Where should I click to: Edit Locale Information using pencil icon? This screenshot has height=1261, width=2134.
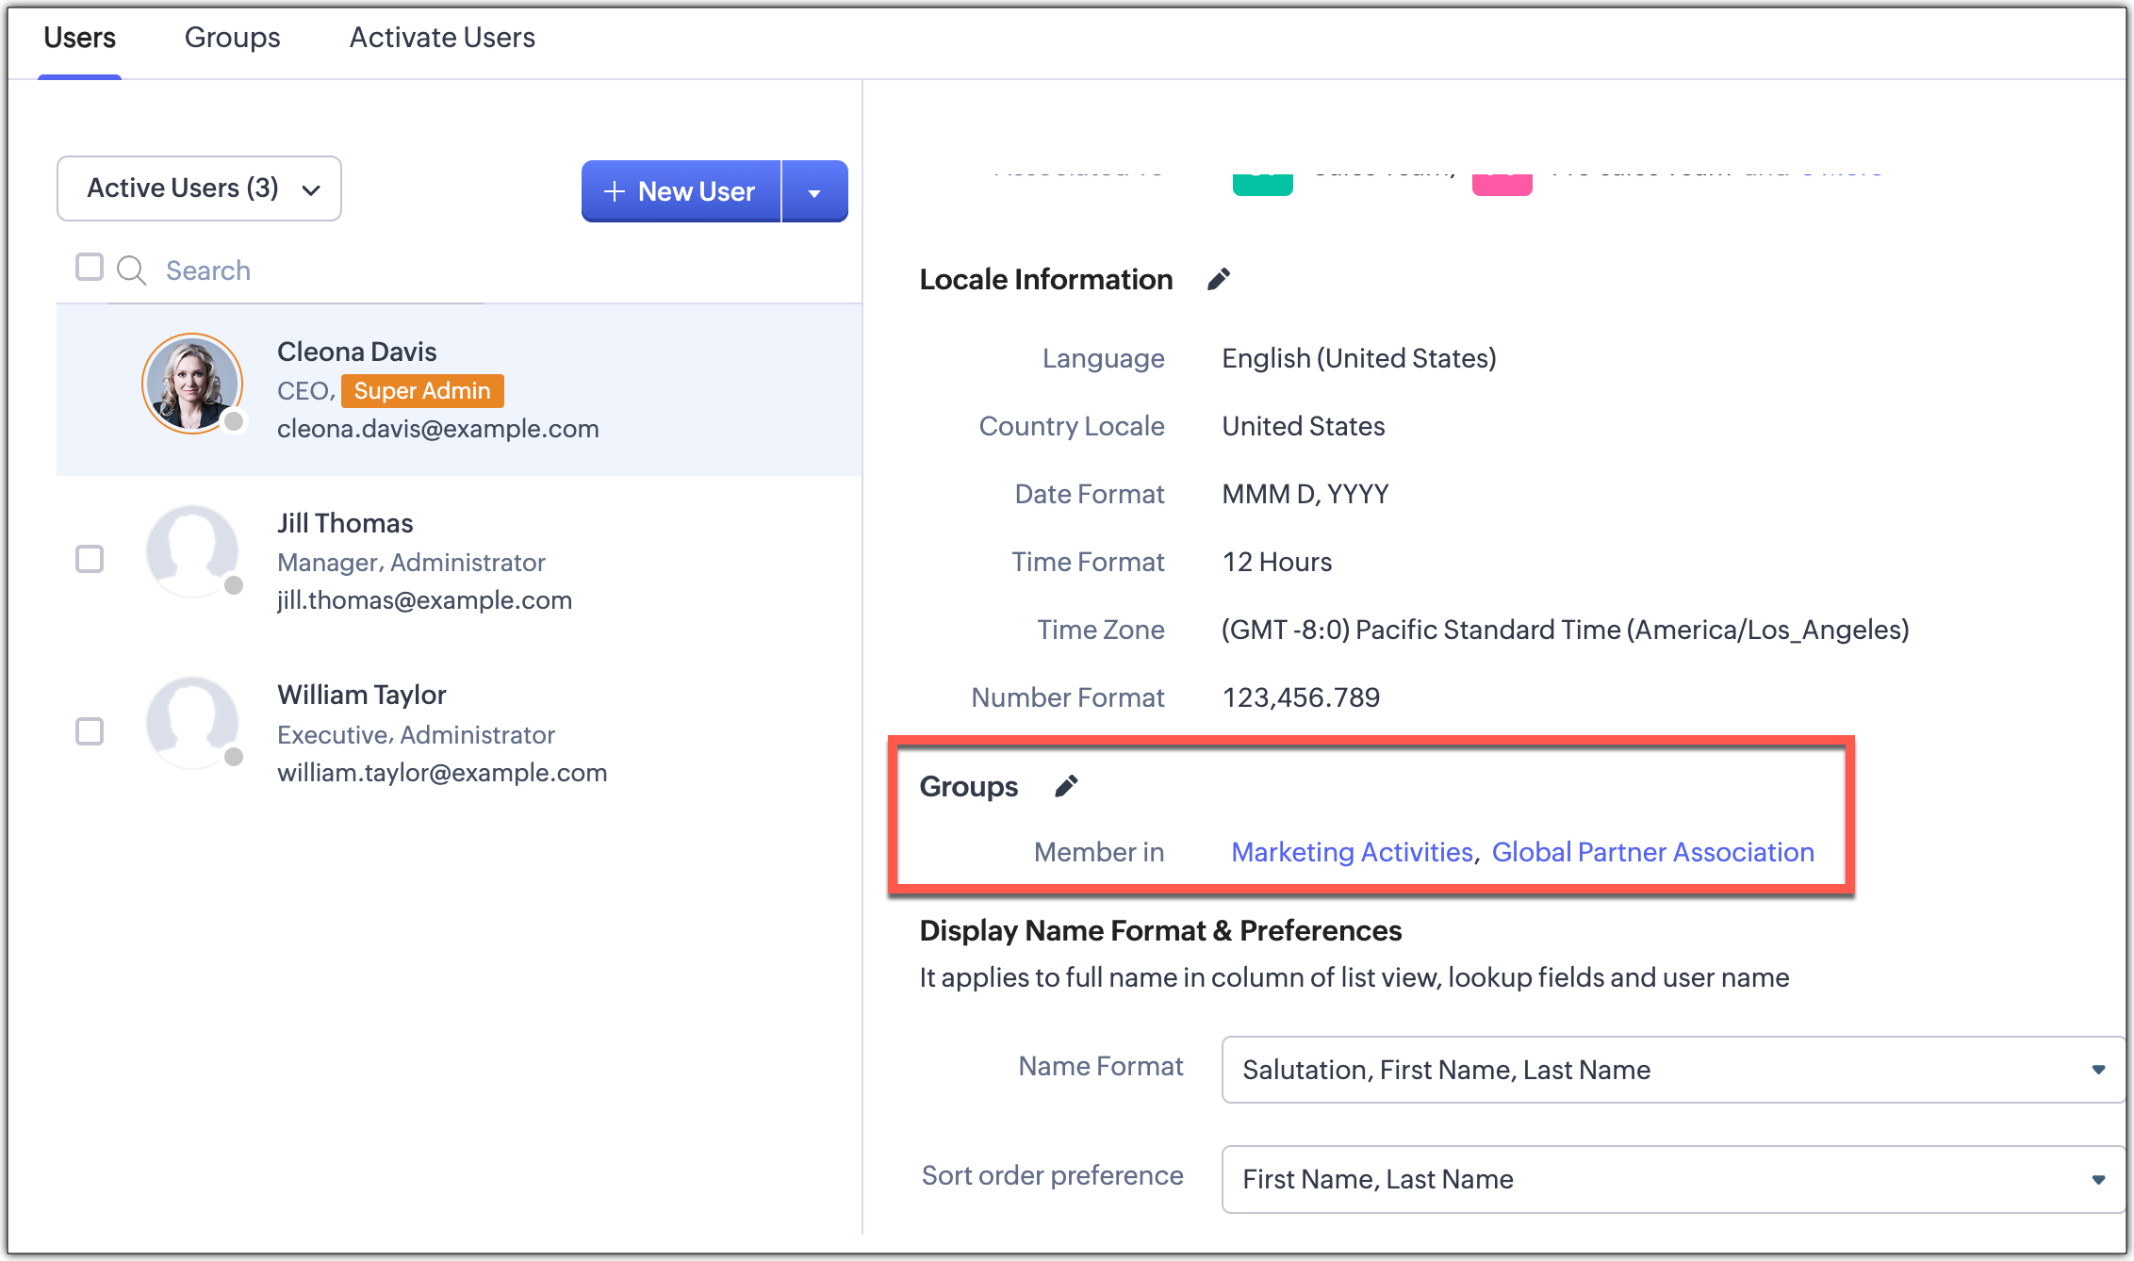coord(1218,279)
